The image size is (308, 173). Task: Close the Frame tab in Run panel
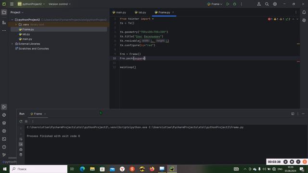coord(45,114)
